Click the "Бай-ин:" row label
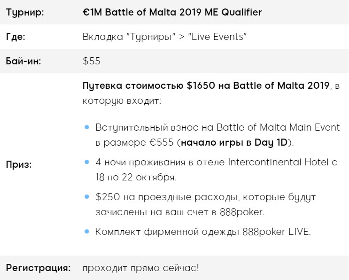Image resolution: width=349 pixels, height=280 pixels. (x=23, y=61)
